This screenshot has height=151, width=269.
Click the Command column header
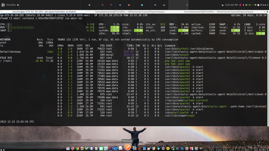170,45
